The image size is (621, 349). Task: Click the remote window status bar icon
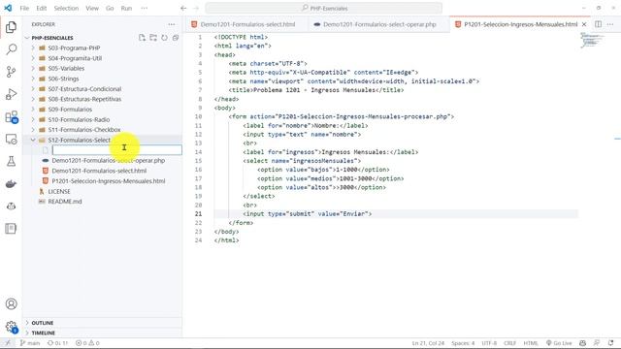tap(8, 343)
